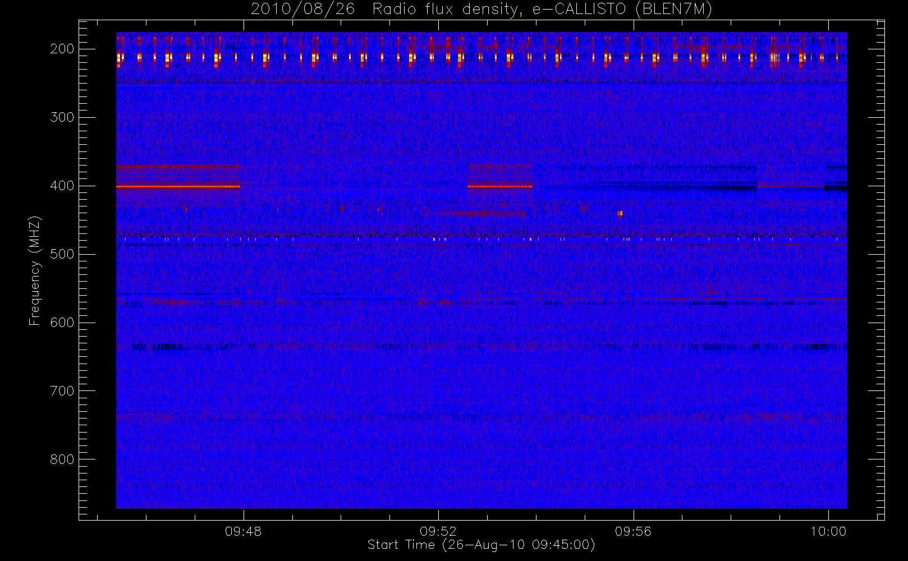Click the 800 frequency tick label

(x=62, y=459)
